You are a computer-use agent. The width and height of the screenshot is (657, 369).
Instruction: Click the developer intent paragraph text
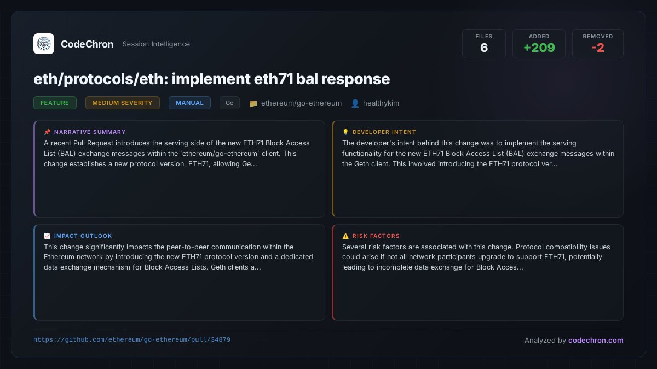pos(479,154)
